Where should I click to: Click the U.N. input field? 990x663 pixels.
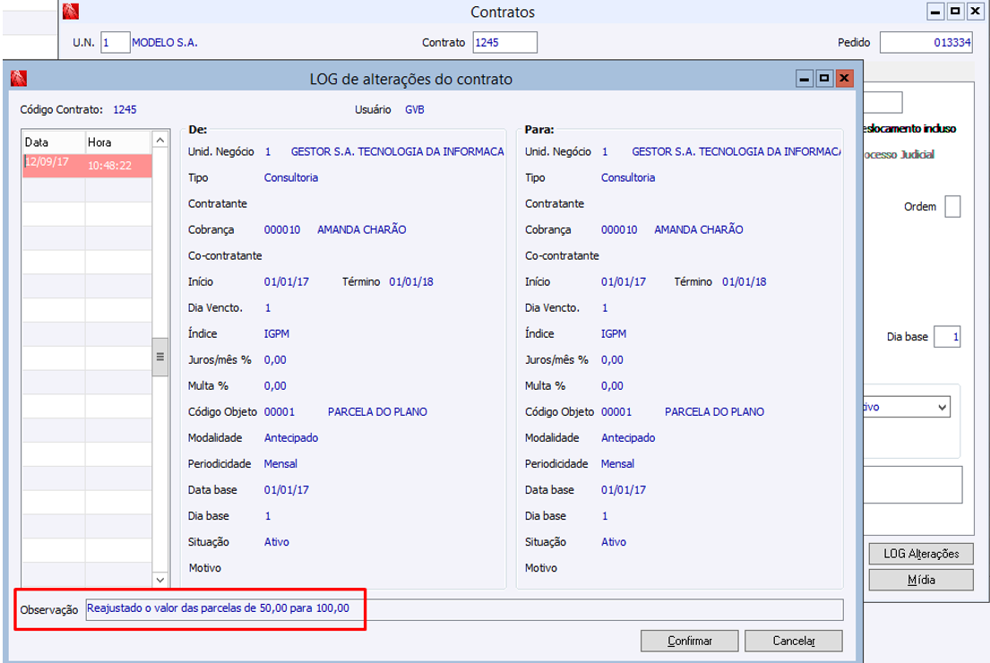tap(116, 42)
